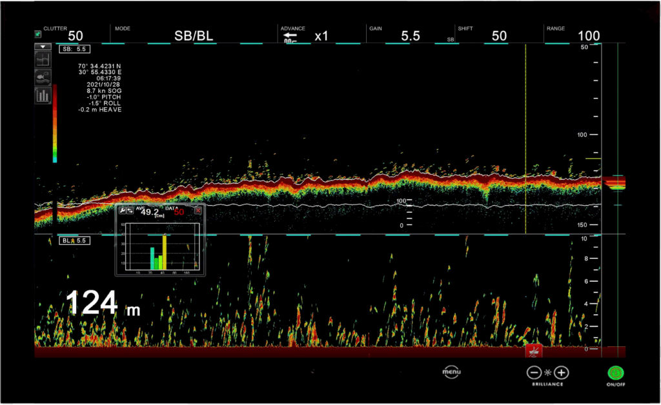The width and height of the screenshot is (661, 405).
Task: Click the swap arrows icon in histogram window
Action: tap(130, 210)
